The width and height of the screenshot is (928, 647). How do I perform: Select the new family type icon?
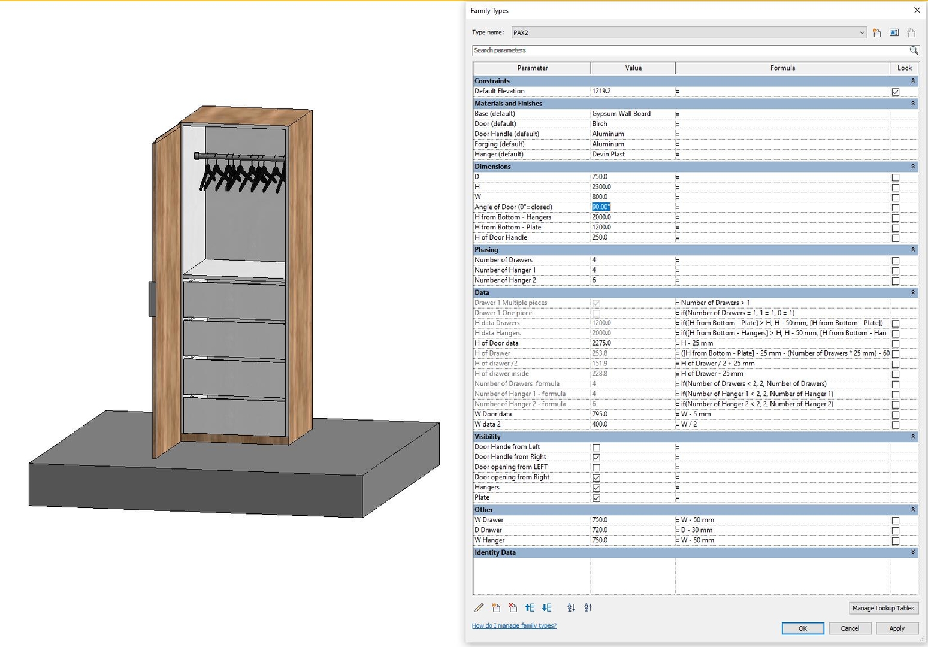pyautogui.click(x=876, y=32)
